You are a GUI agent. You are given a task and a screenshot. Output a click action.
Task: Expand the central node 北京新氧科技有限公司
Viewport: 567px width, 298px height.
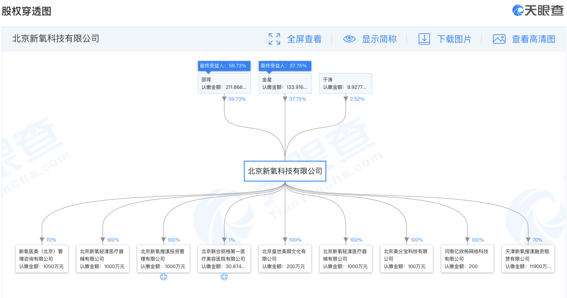(284, 171)
